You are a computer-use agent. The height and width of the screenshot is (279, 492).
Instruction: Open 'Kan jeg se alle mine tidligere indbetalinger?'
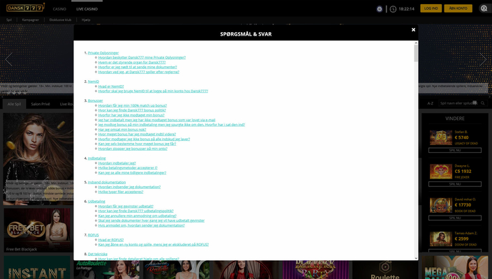[x=132, y=173]
